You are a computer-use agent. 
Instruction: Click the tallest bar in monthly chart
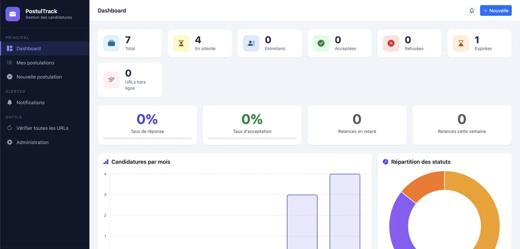tap(345, 211)
